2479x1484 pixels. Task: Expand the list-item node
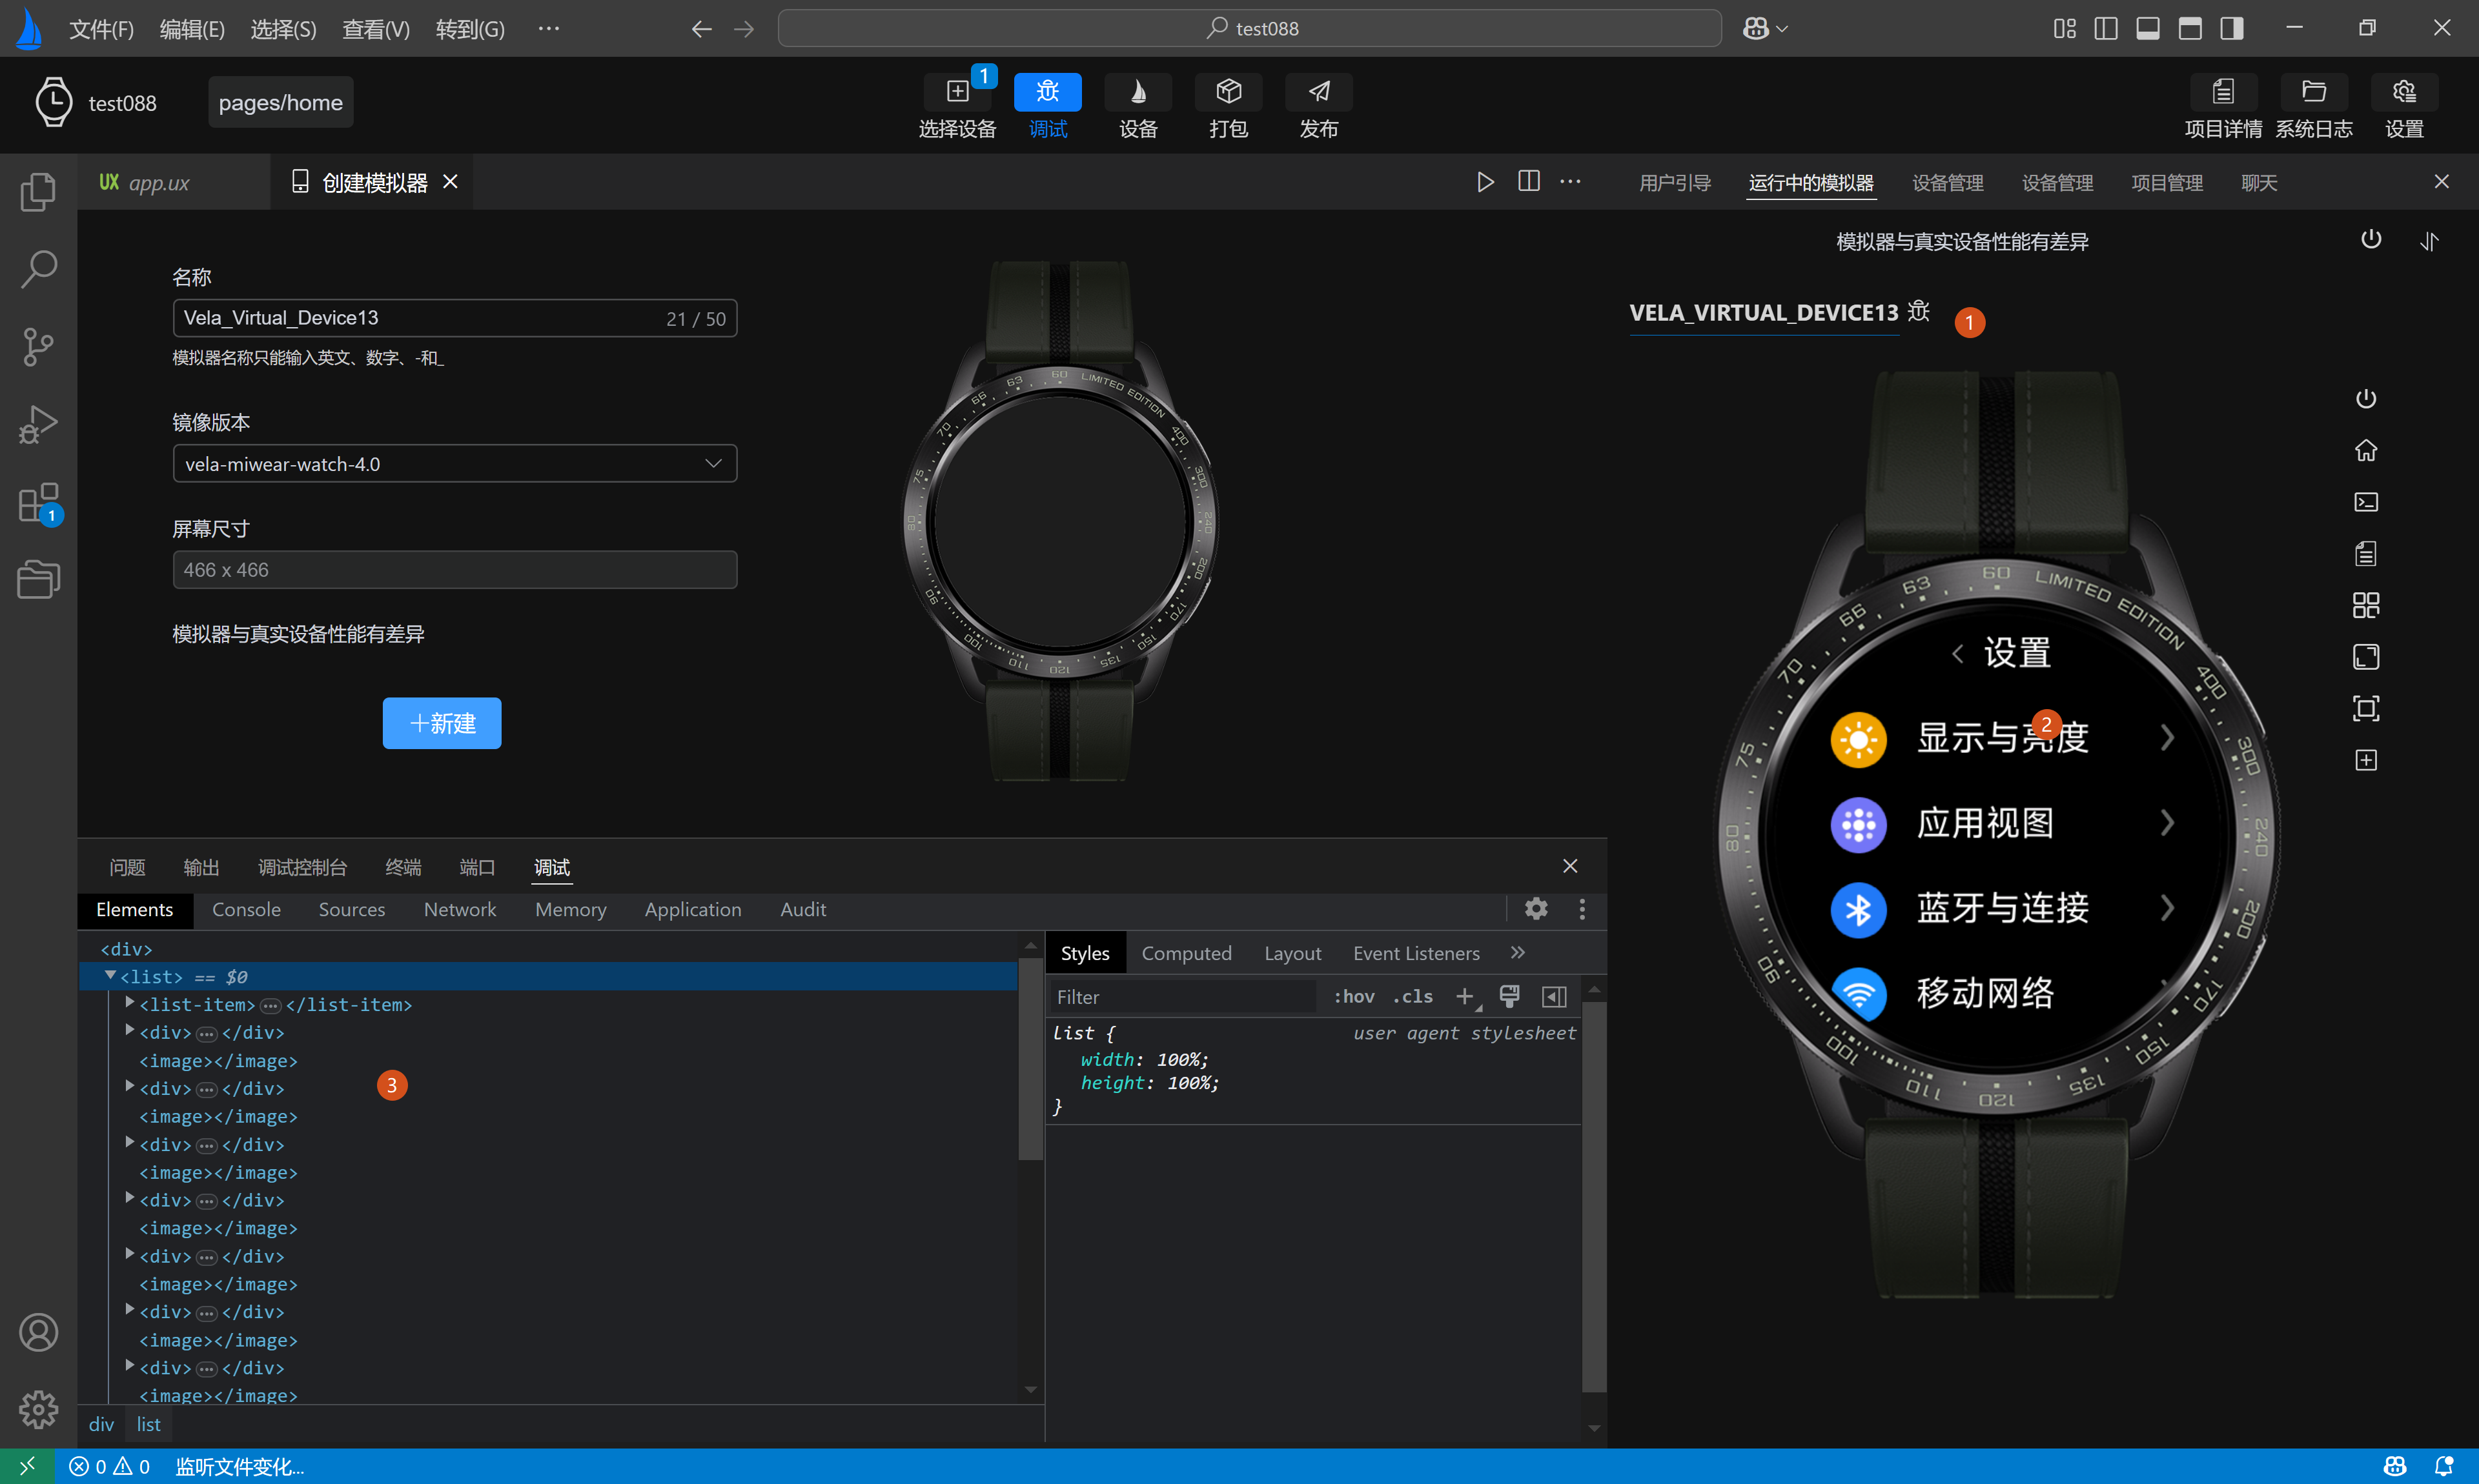(129, 1003)
